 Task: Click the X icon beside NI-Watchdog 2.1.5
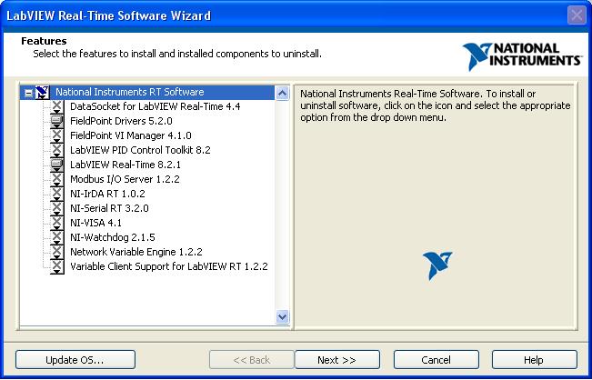pos(57,237)
